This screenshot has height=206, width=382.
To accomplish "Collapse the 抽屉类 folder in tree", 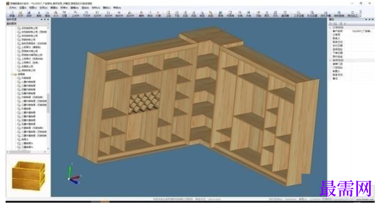I will [12, 74].
